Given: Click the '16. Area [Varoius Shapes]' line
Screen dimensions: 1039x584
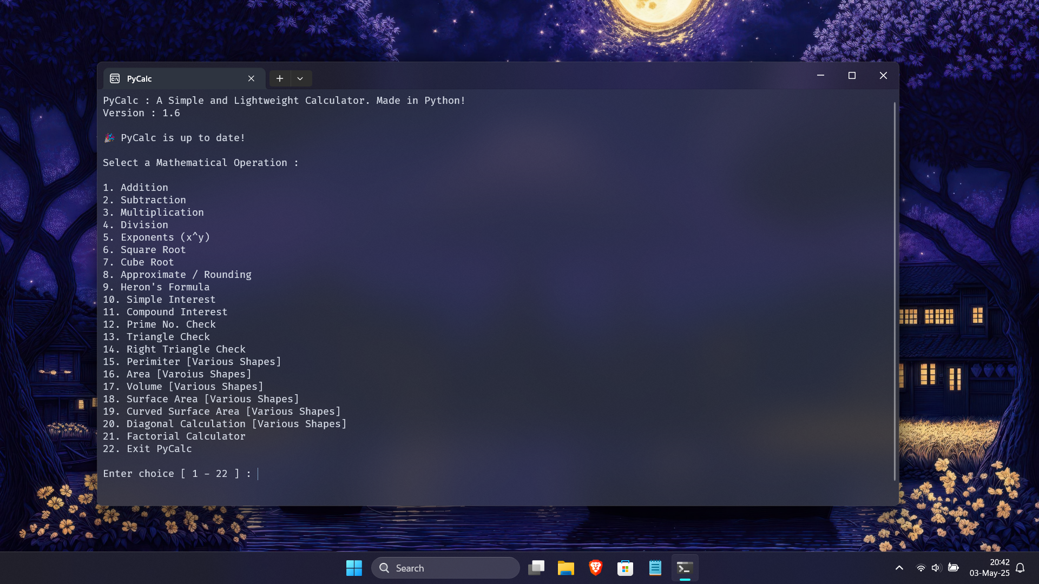Looking at the screenshot, I should click(177, 374).
